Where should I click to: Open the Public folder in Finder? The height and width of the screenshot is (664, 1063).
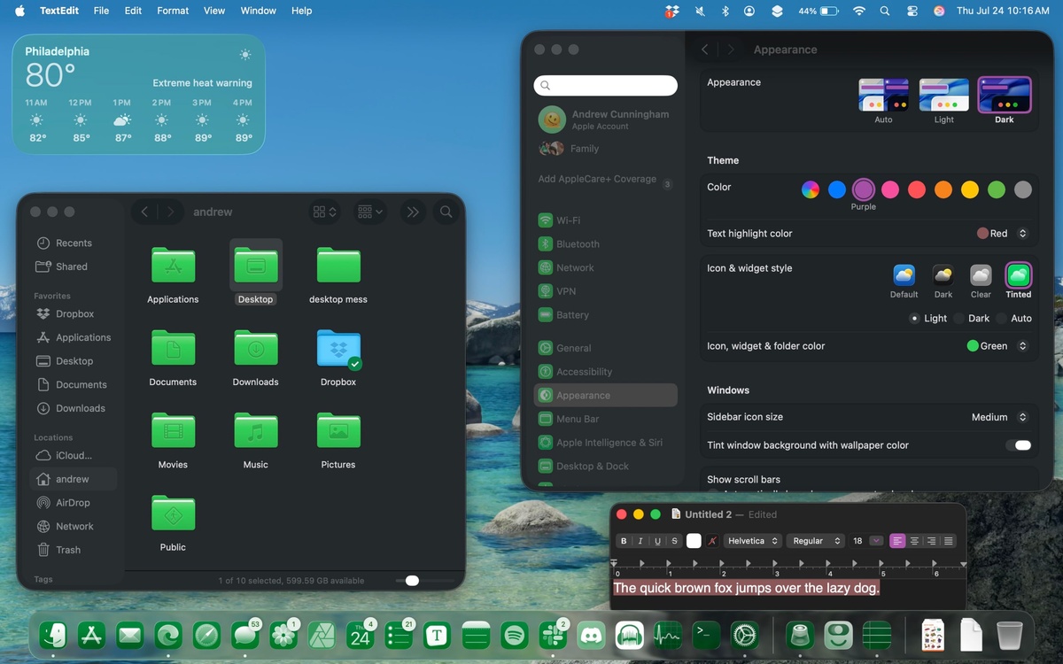[173, 513]
